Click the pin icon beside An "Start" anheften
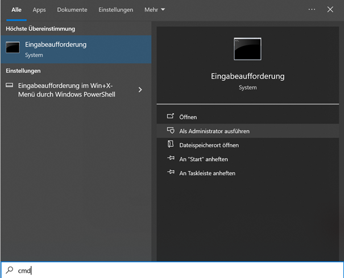The height and width of the screenshot is (278, 344). [x=171, y=158]
